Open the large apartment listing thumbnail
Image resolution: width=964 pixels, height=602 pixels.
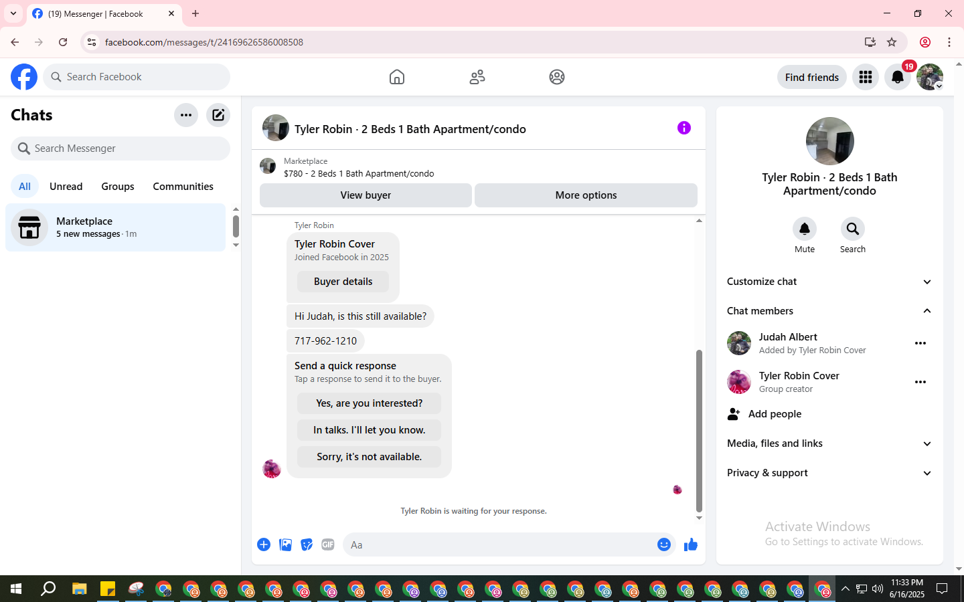pyautogui.click(x=829, y=141)
